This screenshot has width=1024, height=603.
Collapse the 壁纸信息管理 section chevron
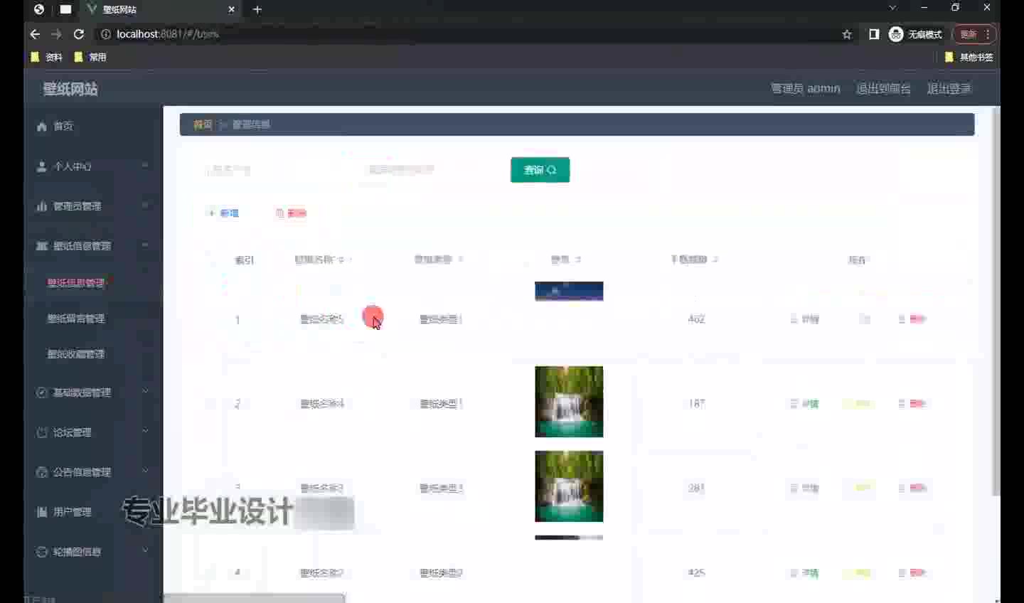(145, 245)
